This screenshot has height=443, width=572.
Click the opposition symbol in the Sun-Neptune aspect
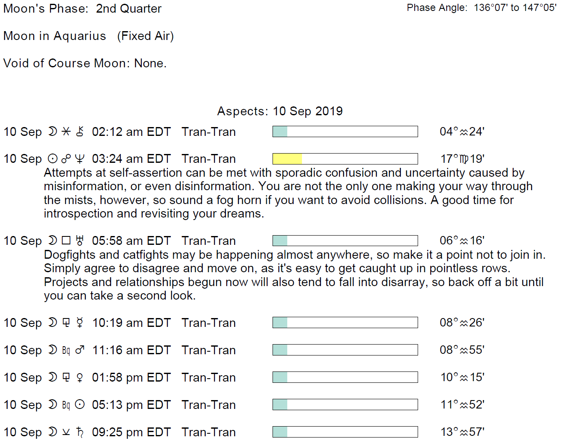click(x=66, y=159)
